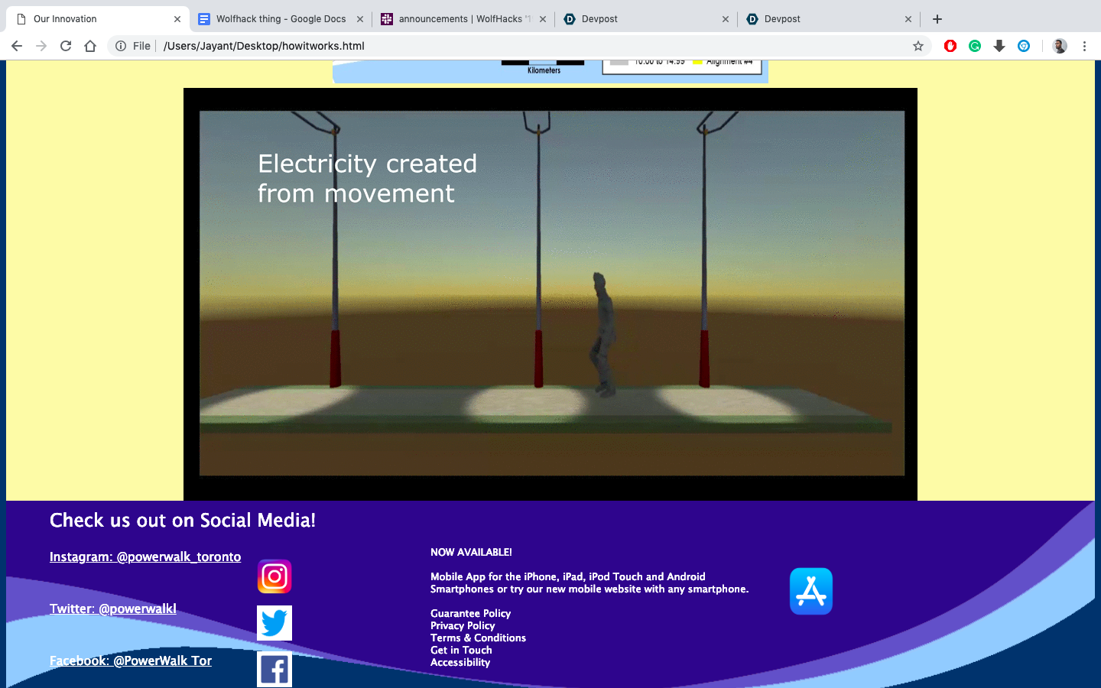The width and height of the screenshot is (1101, 688).
Task: Close the last Devpost tab
Action: click(908, 19)
